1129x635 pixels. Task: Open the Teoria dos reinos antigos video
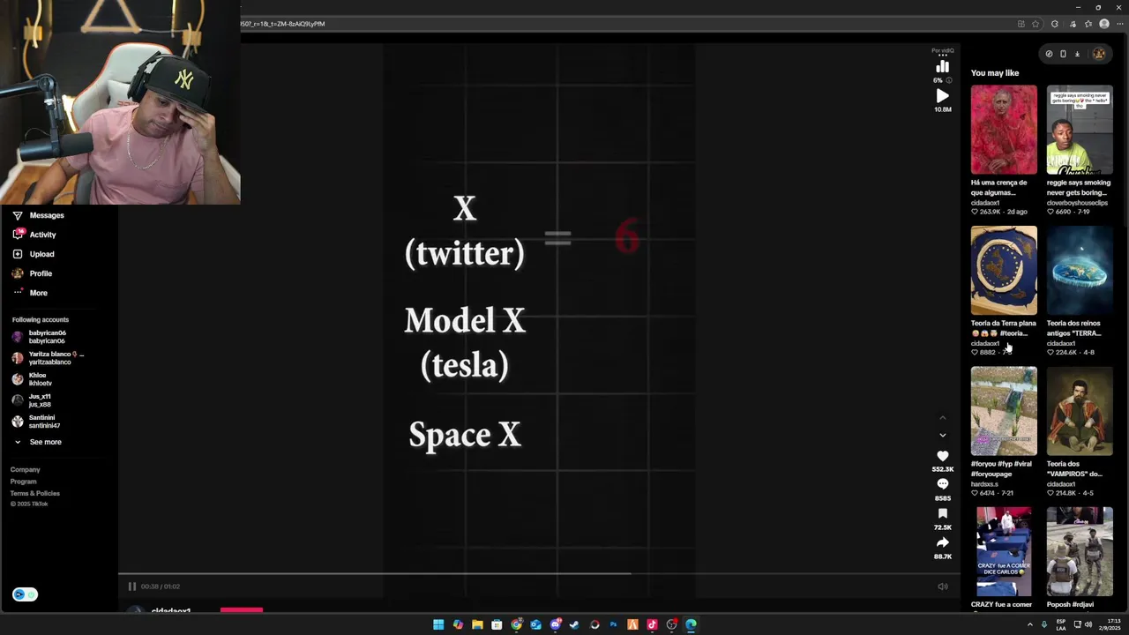[1080, 271]
